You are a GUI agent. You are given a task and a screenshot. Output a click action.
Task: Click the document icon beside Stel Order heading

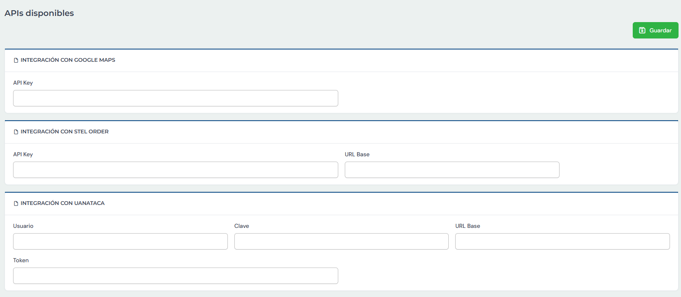click(x=16, y=132)
